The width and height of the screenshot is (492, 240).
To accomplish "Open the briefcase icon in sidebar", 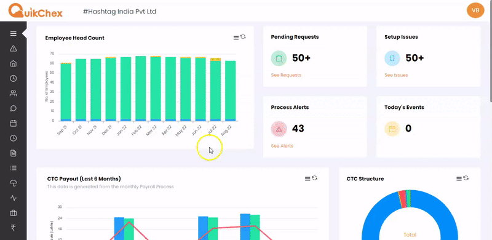I will (x=13, y=213).
